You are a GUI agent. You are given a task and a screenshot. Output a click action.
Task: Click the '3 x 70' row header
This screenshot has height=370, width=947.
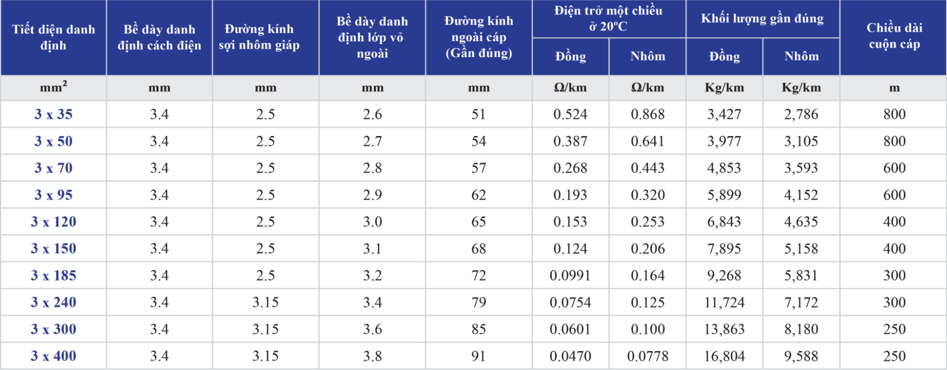point(54,168)
